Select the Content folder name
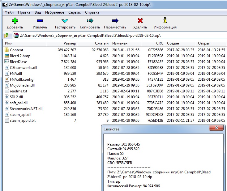This screenshot has width=227, height=191. pos(16,50)
